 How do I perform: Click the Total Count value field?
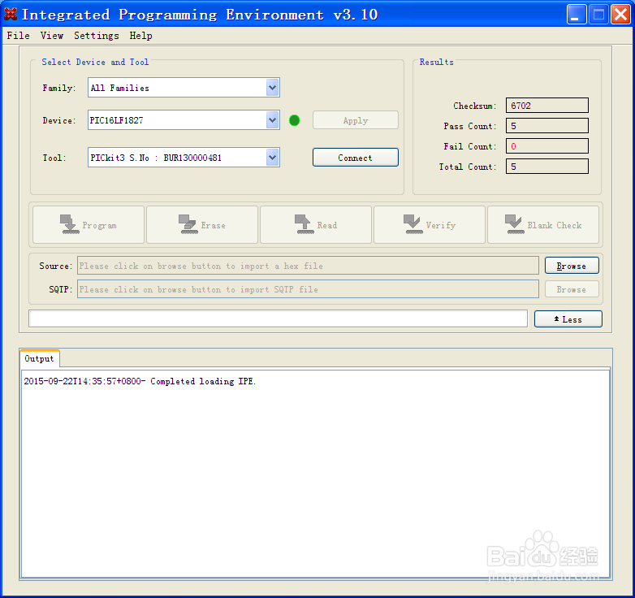(x=546, y=166)
